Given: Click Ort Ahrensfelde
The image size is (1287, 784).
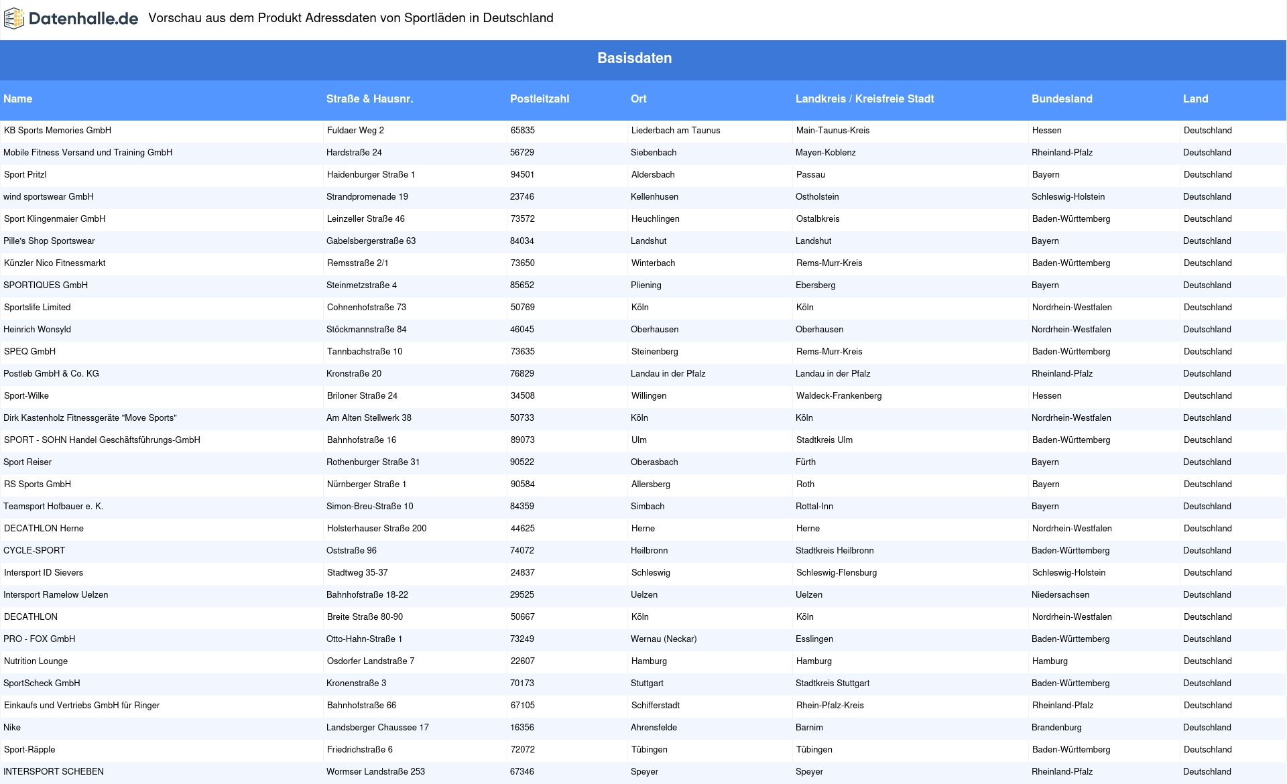Looking at the screenshot, I should point(654,728).
